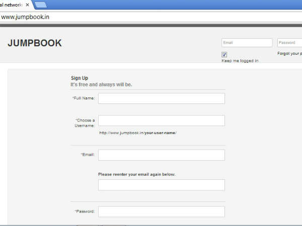Click the '*Full Name:' label

[x=84, y=98]
